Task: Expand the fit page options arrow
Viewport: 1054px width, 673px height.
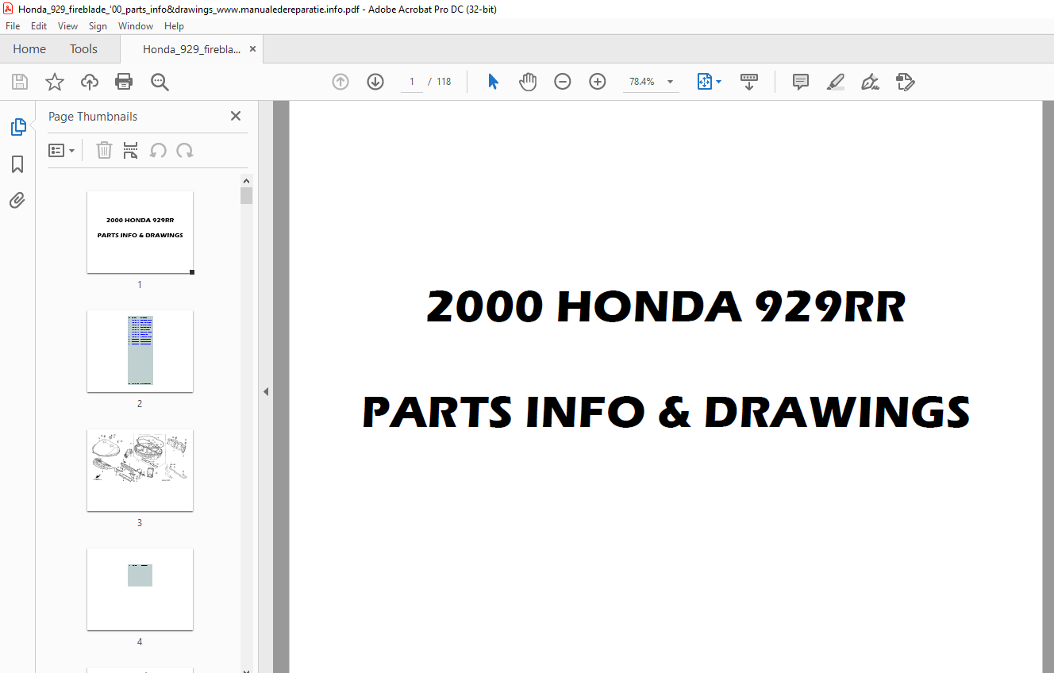Action: [x=719, y=82]
